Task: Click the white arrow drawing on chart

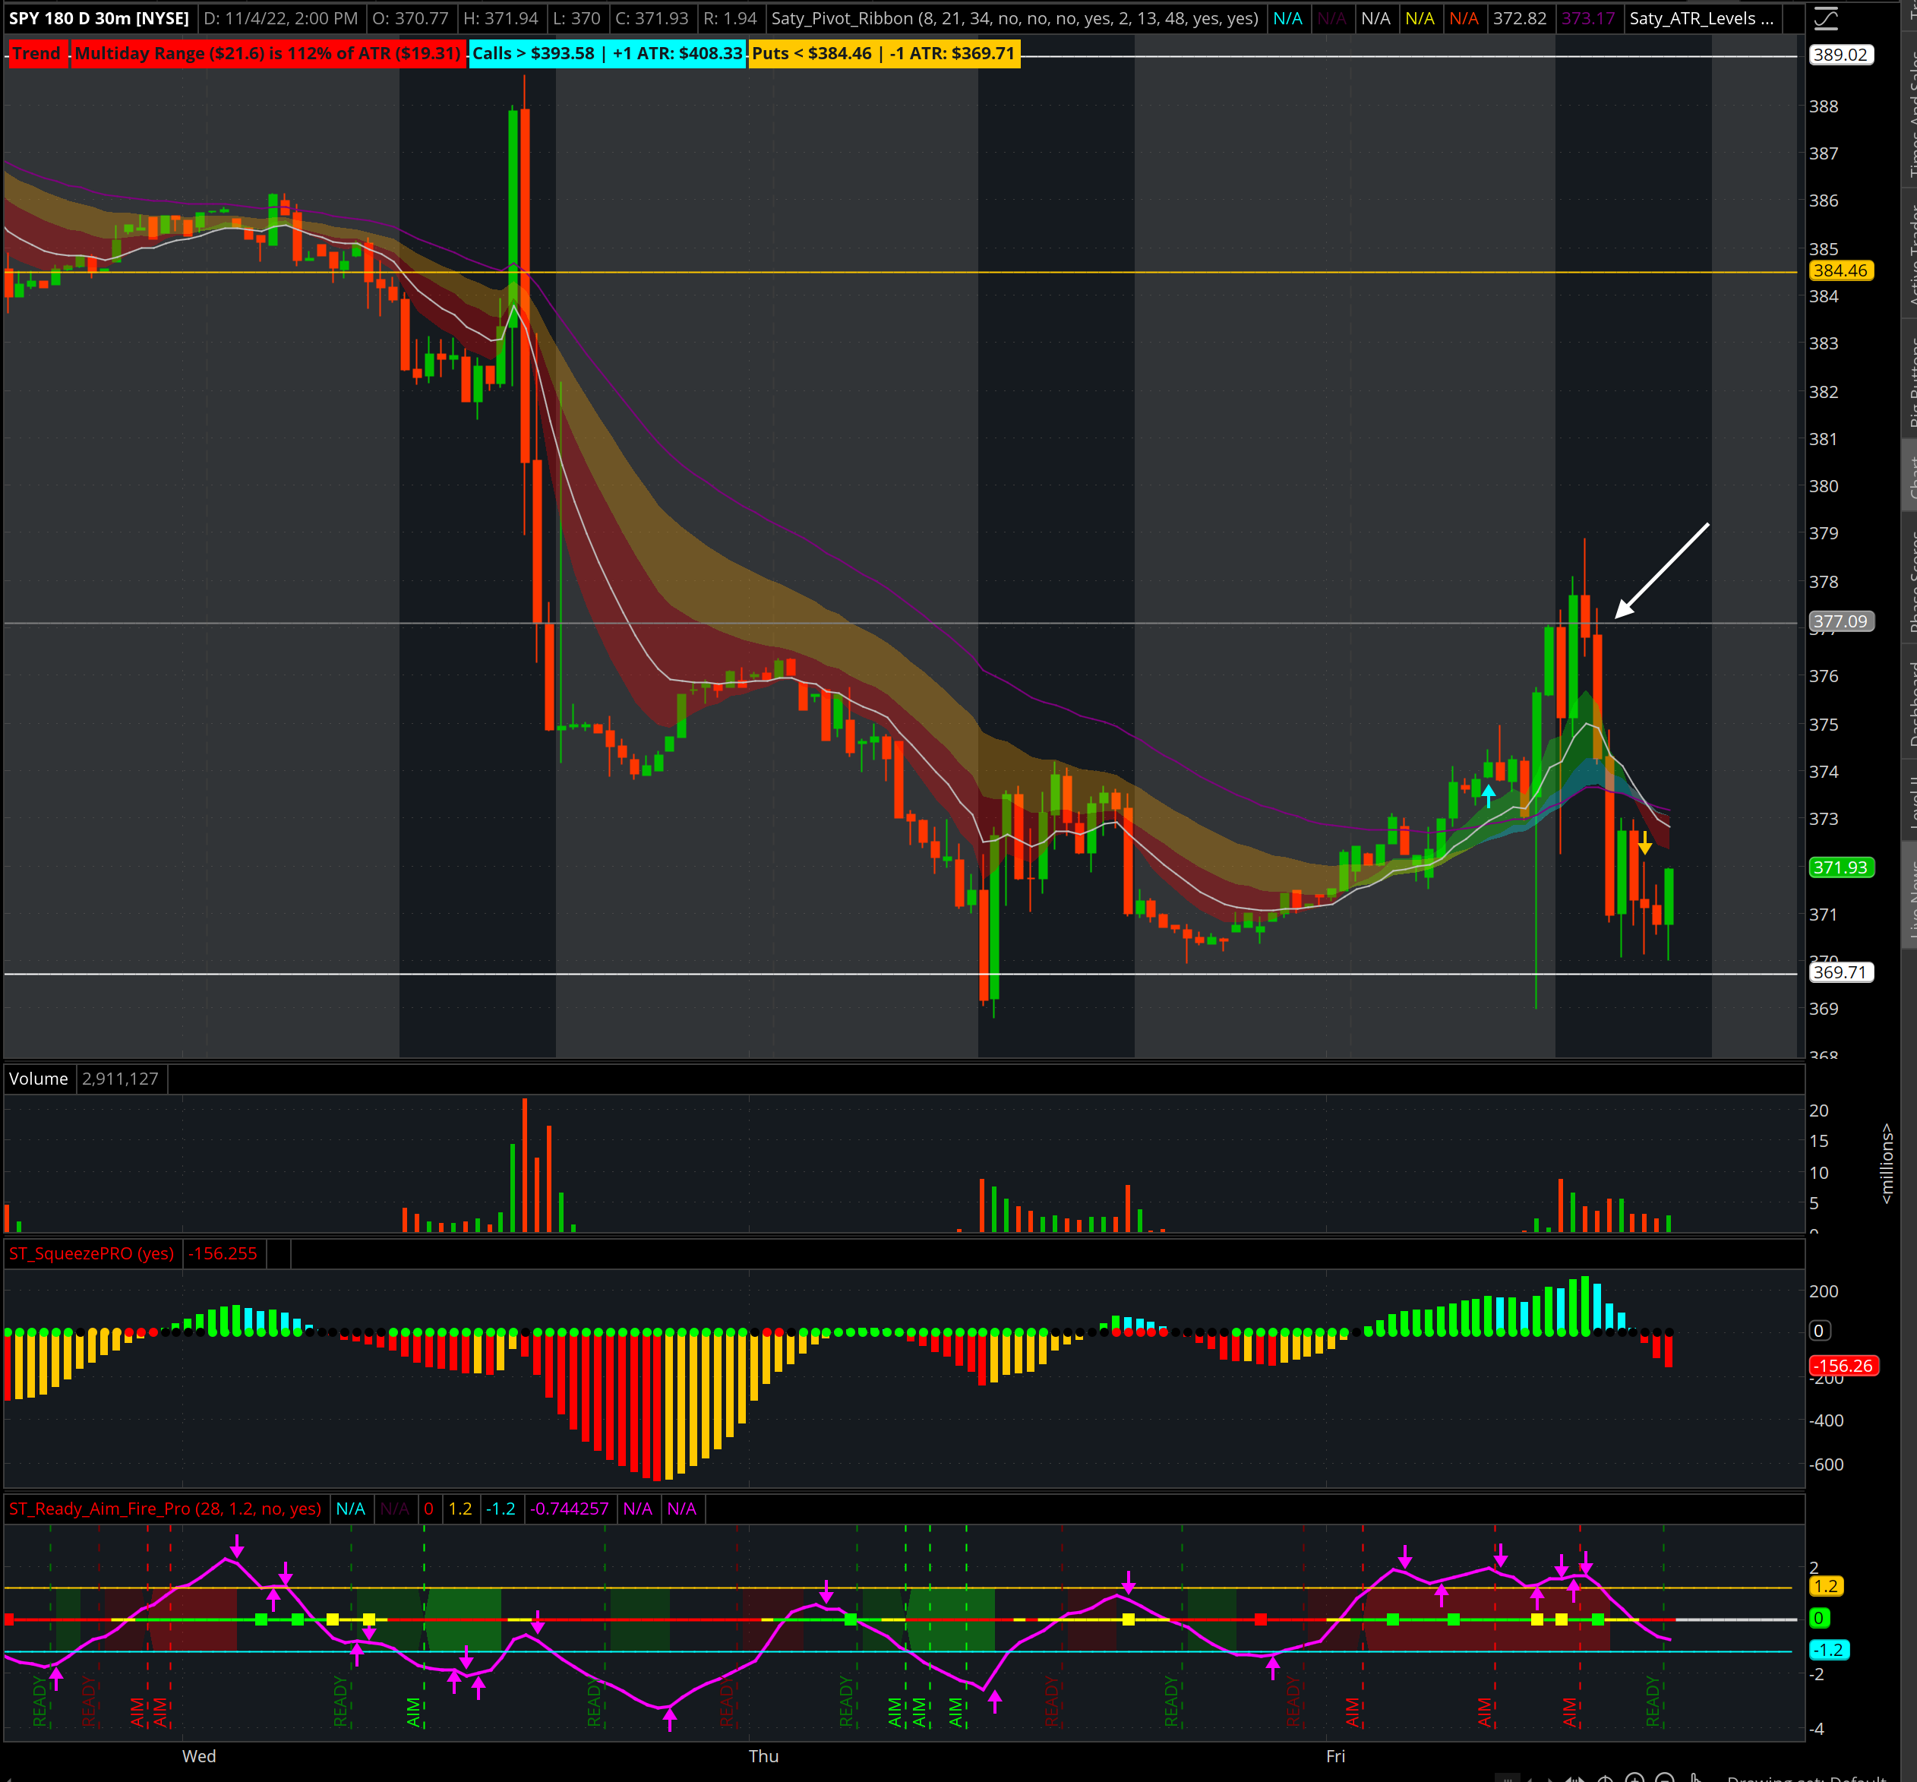Action: tap(1662, 571)
